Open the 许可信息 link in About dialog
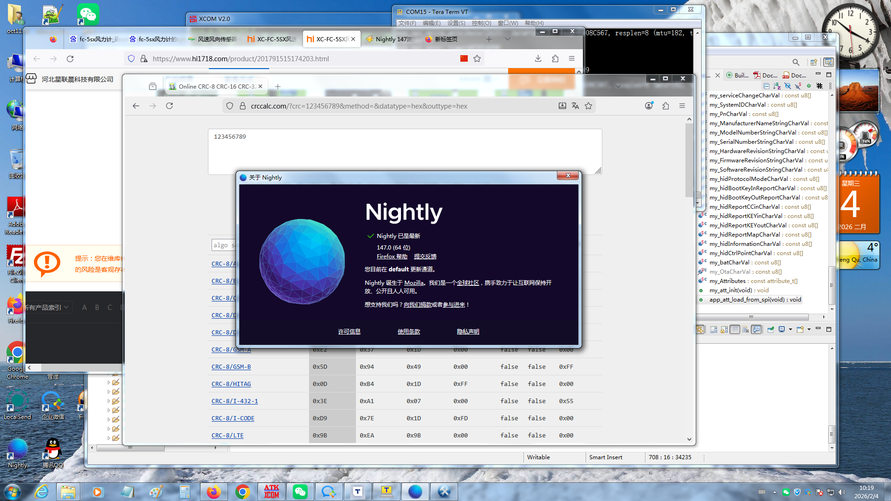 349,331
